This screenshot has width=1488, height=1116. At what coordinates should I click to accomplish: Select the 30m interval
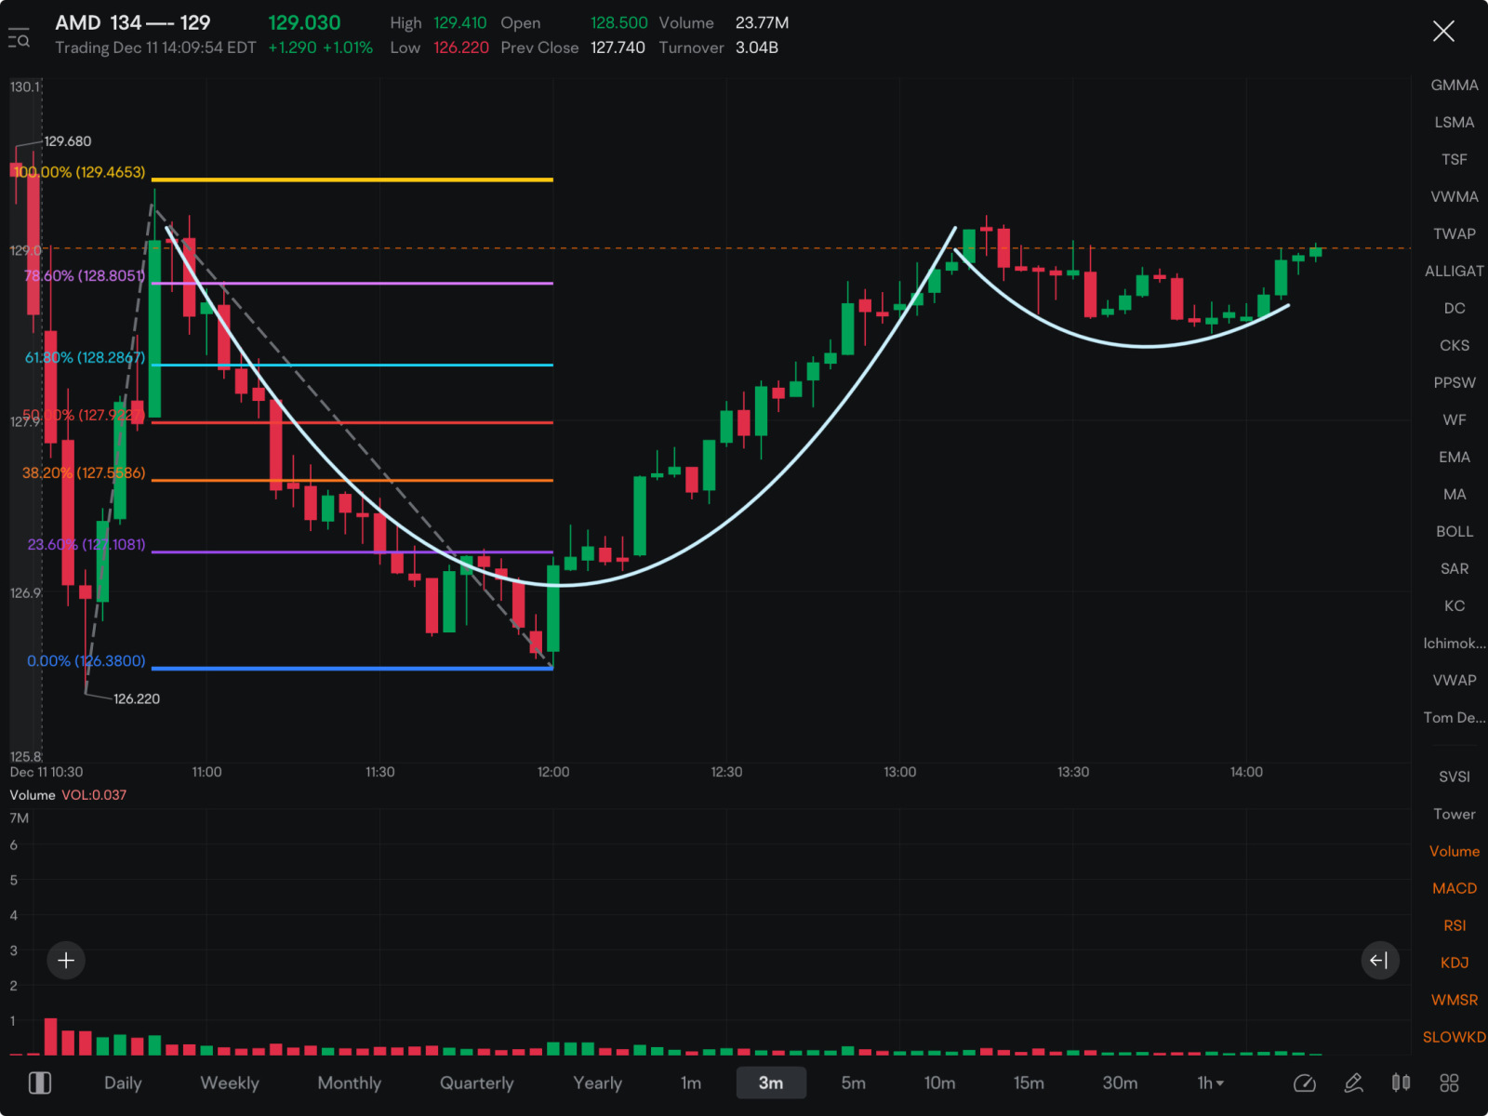pos(1120,1083)
